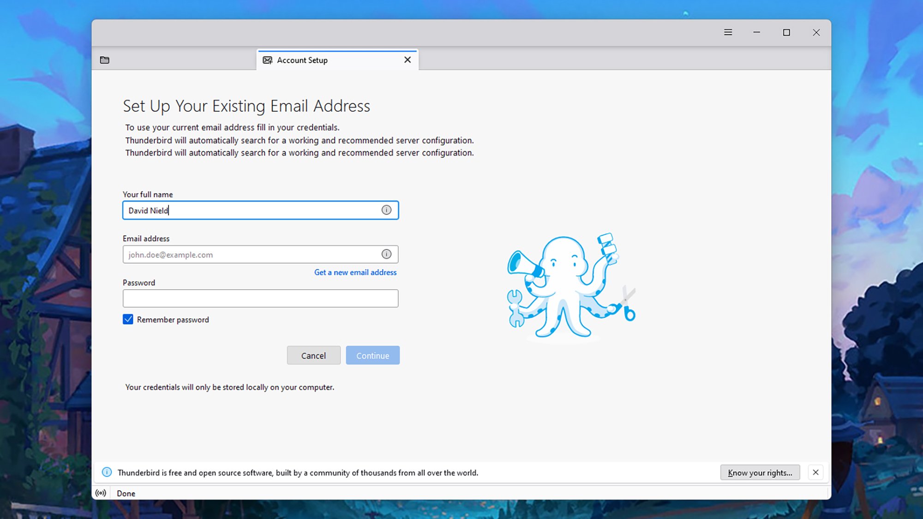Focus the Password input field
Viewport: 923px width, 519px height.
click(260, 298)
